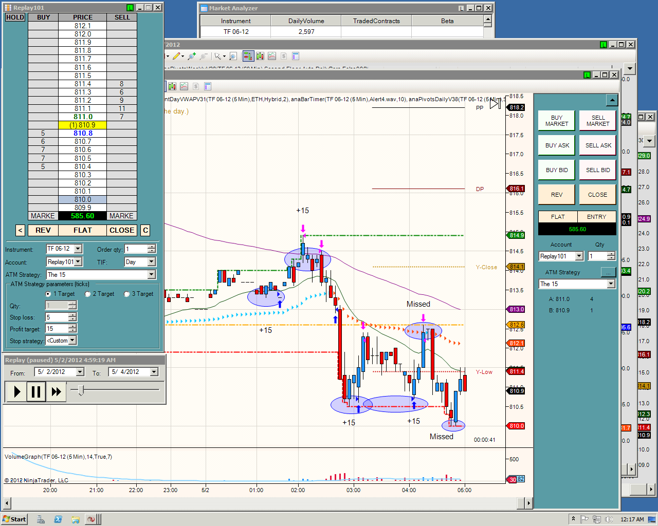
Task: Click the Start button
Action: (x=14, y=519)
